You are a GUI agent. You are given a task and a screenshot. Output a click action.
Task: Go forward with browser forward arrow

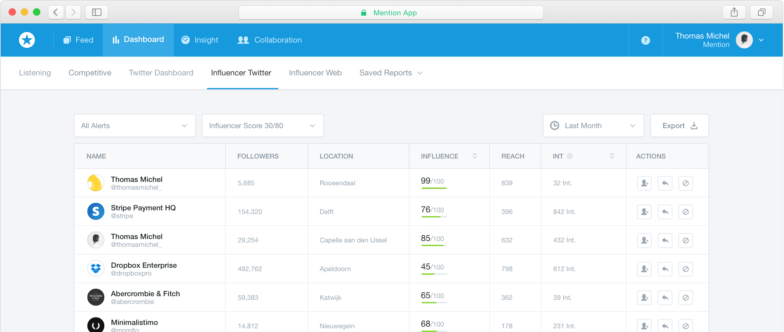[73, 13]
